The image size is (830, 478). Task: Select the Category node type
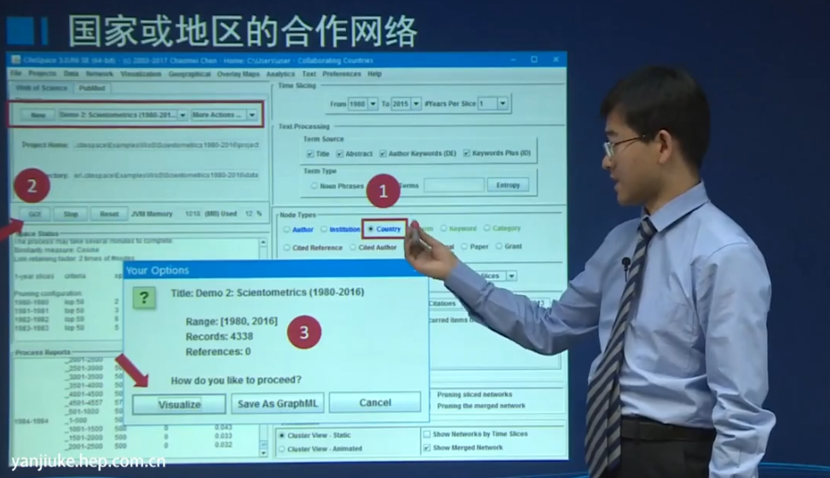tap(487, 228)
